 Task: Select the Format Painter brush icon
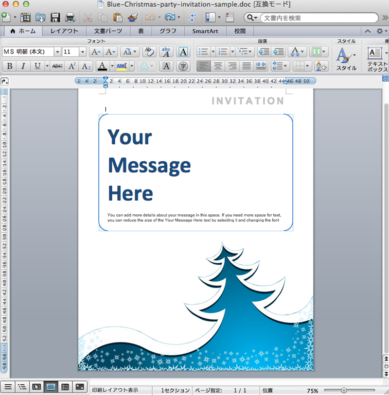133,18
